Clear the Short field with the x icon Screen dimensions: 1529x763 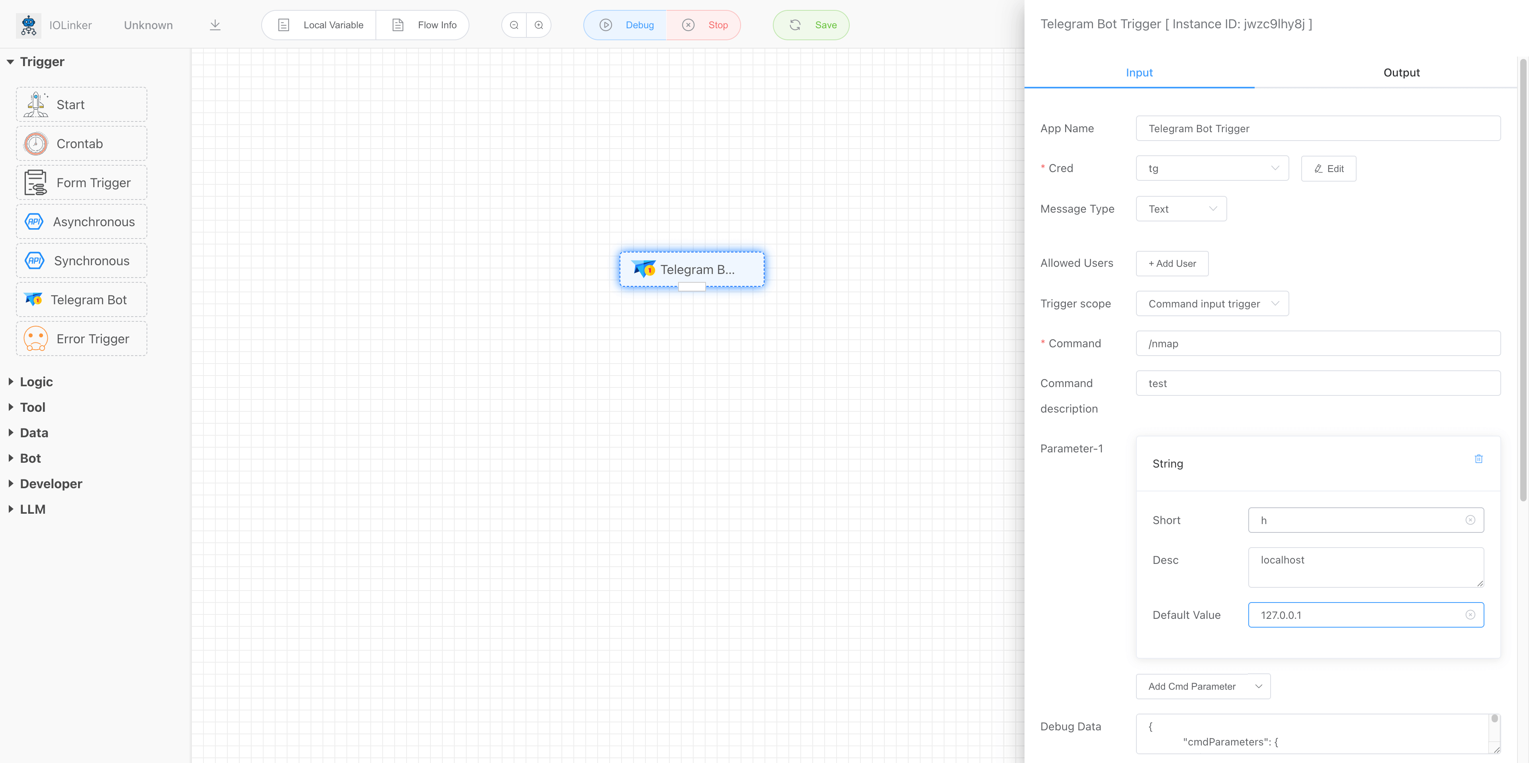click(1470, 520)
